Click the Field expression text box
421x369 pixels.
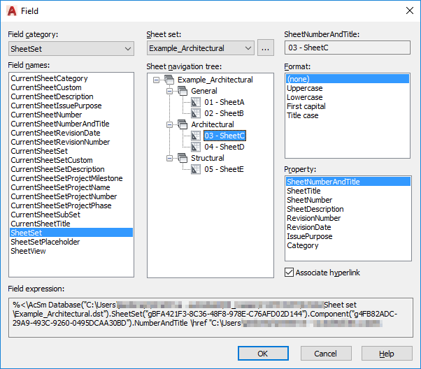(210, 317)
